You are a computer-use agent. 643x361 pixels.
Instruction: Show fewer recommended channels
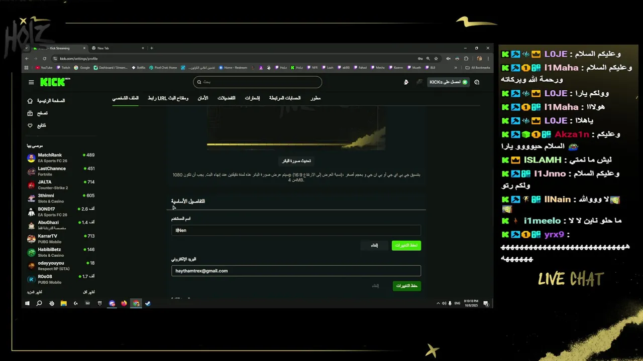89,292
